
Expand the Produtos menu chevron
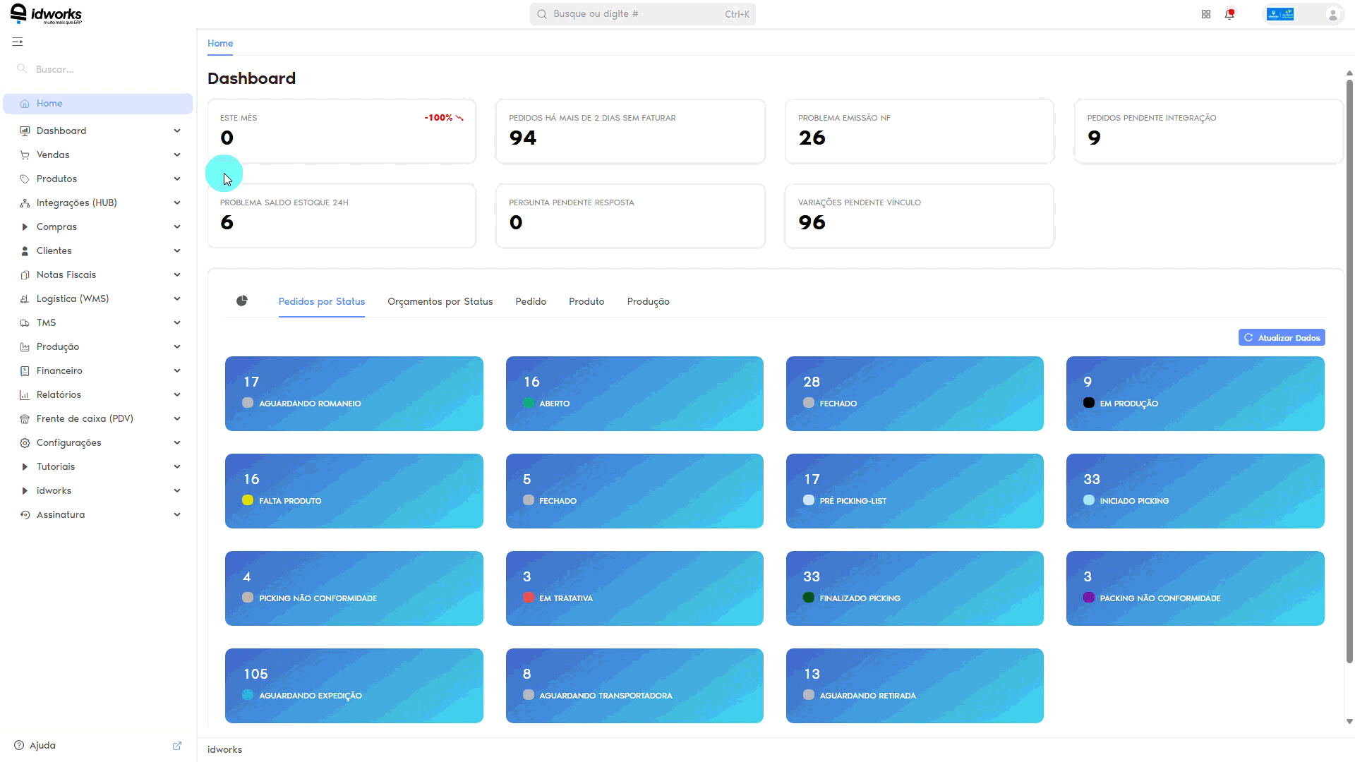click(x=177, y=179)
